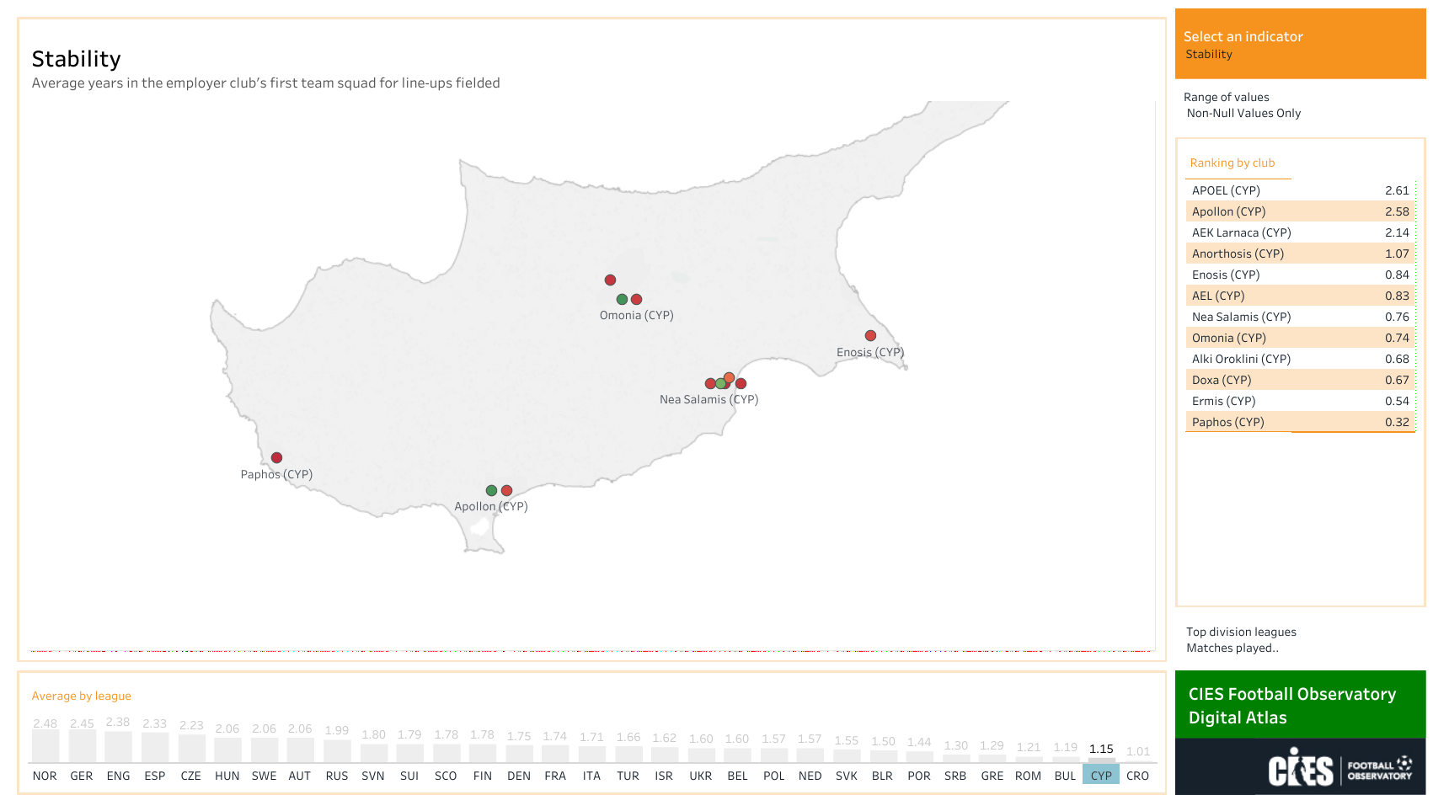Select the SUI league bar
Image resolution: width=1433 pixels, height=811 pixels.
point(410,753)
